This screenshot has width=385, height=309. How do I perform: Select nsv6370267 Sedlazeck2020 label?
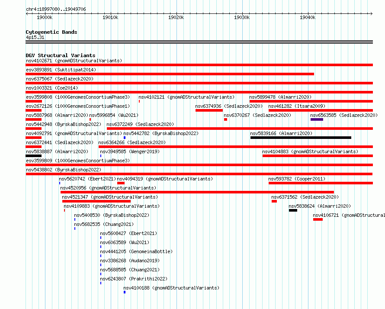(x=257, y=115)
